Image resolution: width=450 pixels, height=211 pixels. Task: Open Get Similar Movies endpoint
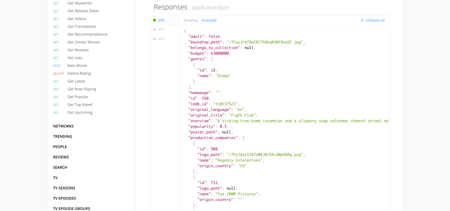coord(83,42)
